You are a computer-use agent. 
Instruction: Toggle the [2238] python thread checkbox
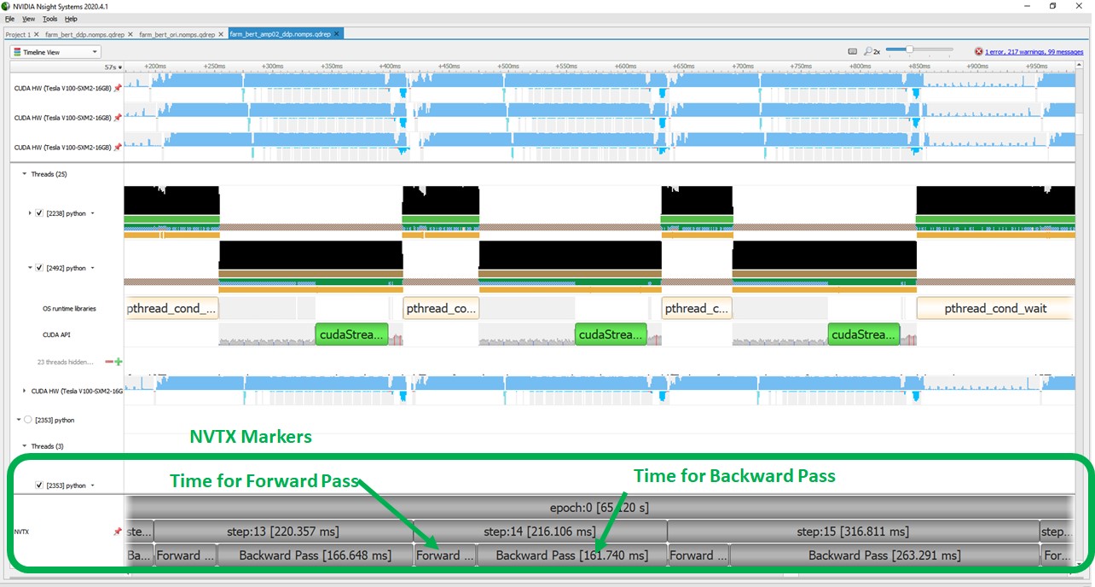coord(39,213)
